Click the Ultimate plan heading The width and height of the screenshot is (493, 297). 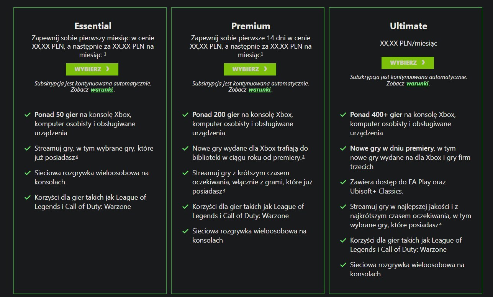point(408,26)
